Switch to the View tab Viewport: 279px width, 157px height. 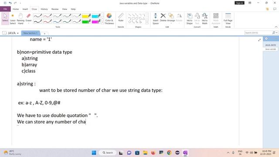pos(65,9)
